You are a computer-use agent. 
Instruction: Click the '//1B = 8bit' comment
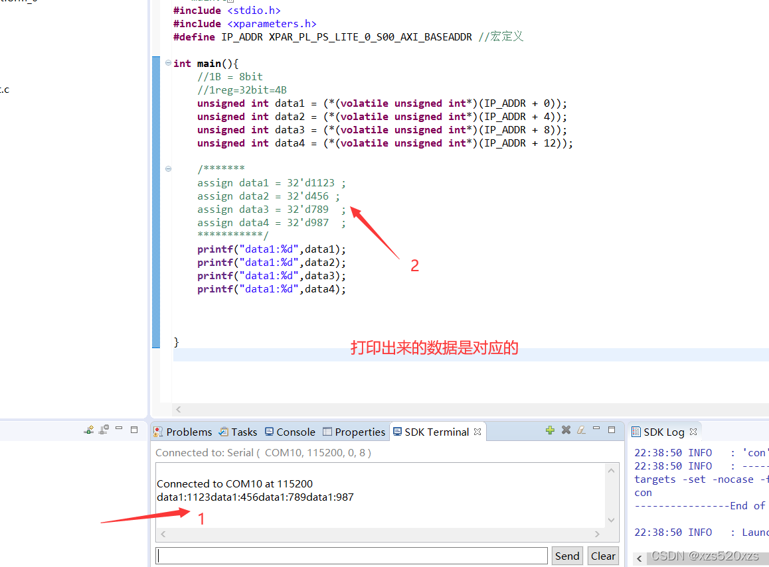pyautogui.click(x=230, y=77)
